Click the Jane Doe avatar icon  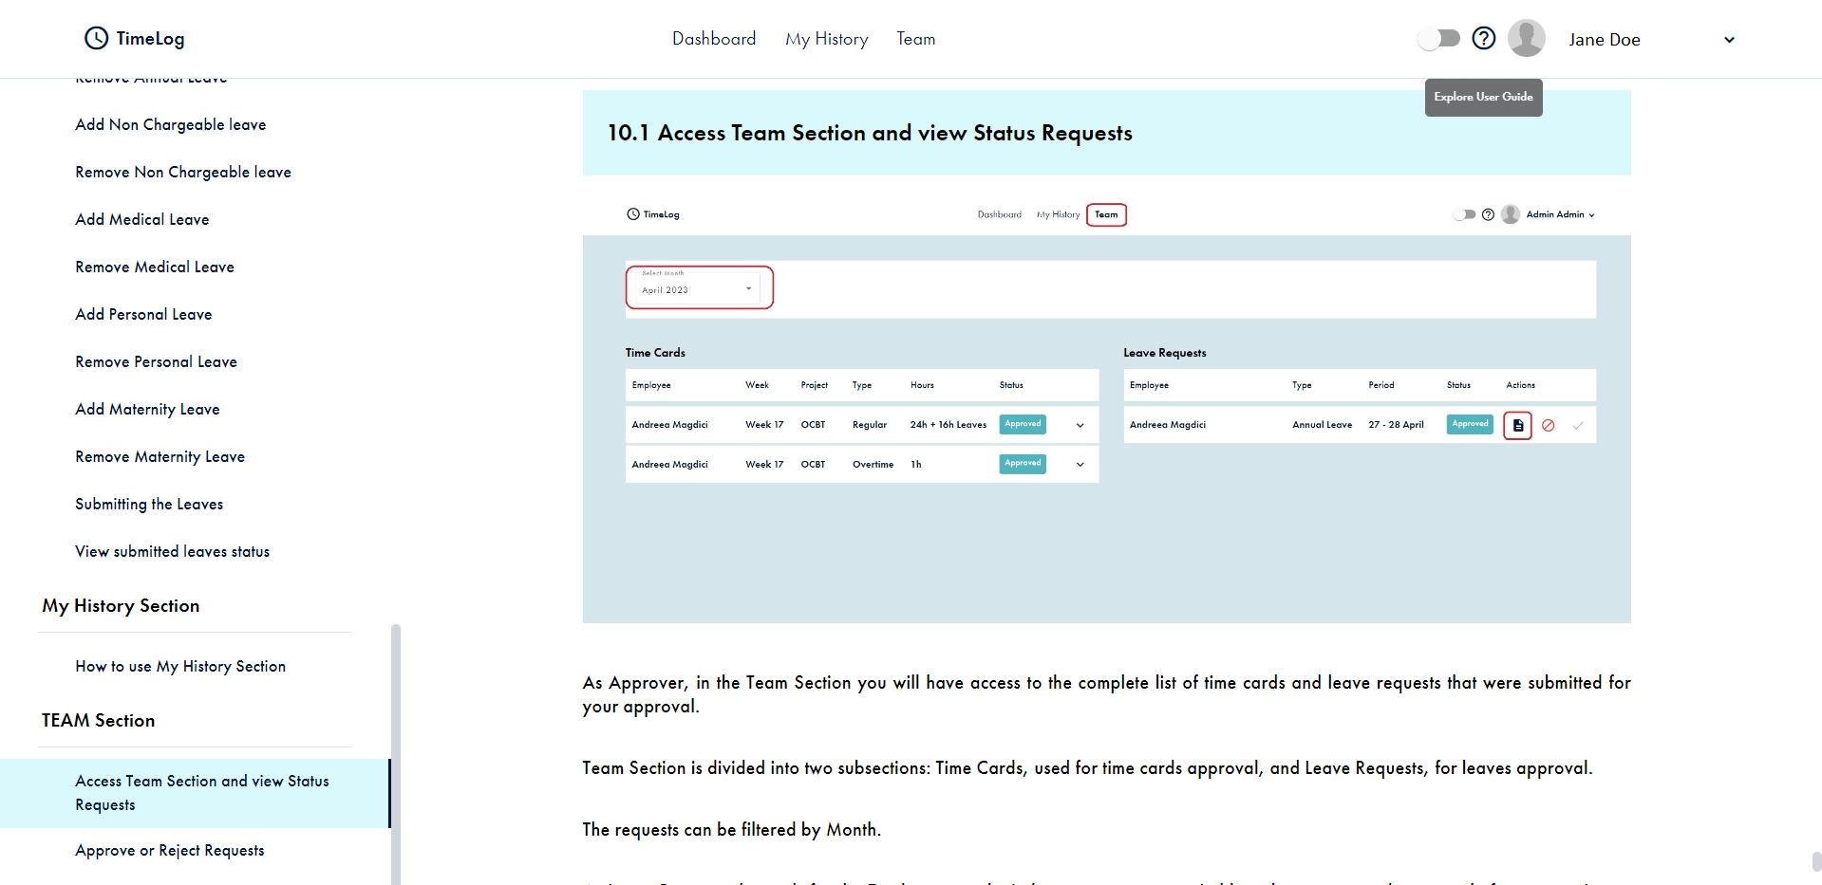[1526, 39]
